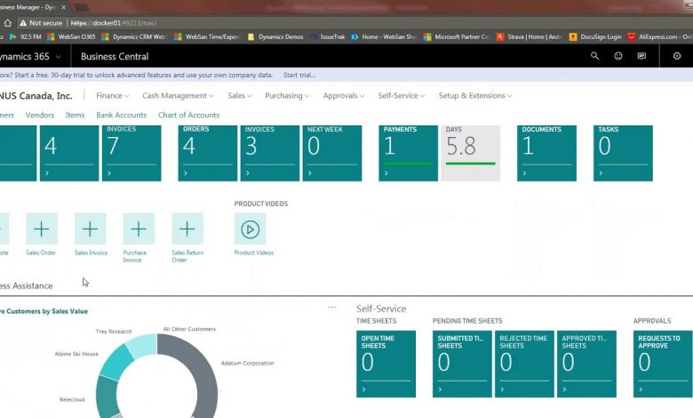Click the Not secure warning icon

23,22
